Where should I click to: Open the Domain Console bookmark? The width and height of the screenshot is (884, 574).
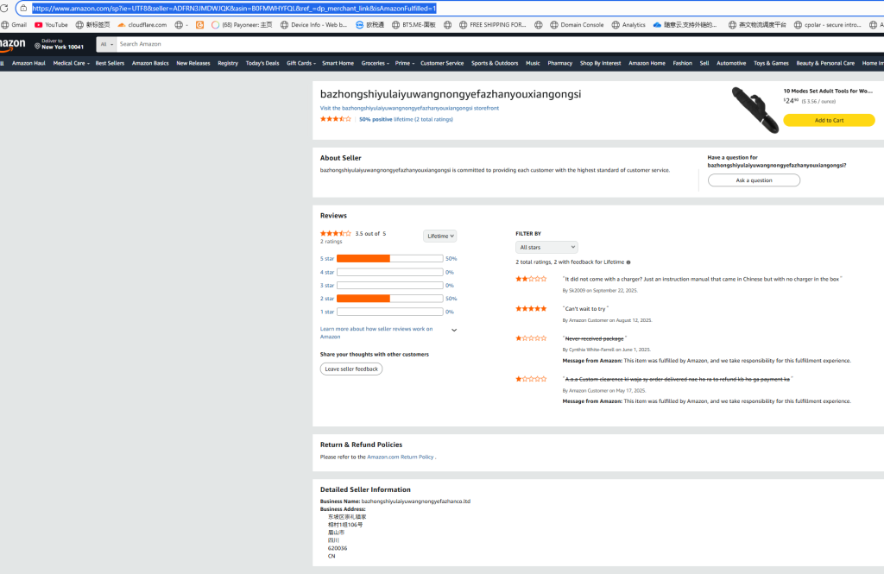[x=576, y=25]
